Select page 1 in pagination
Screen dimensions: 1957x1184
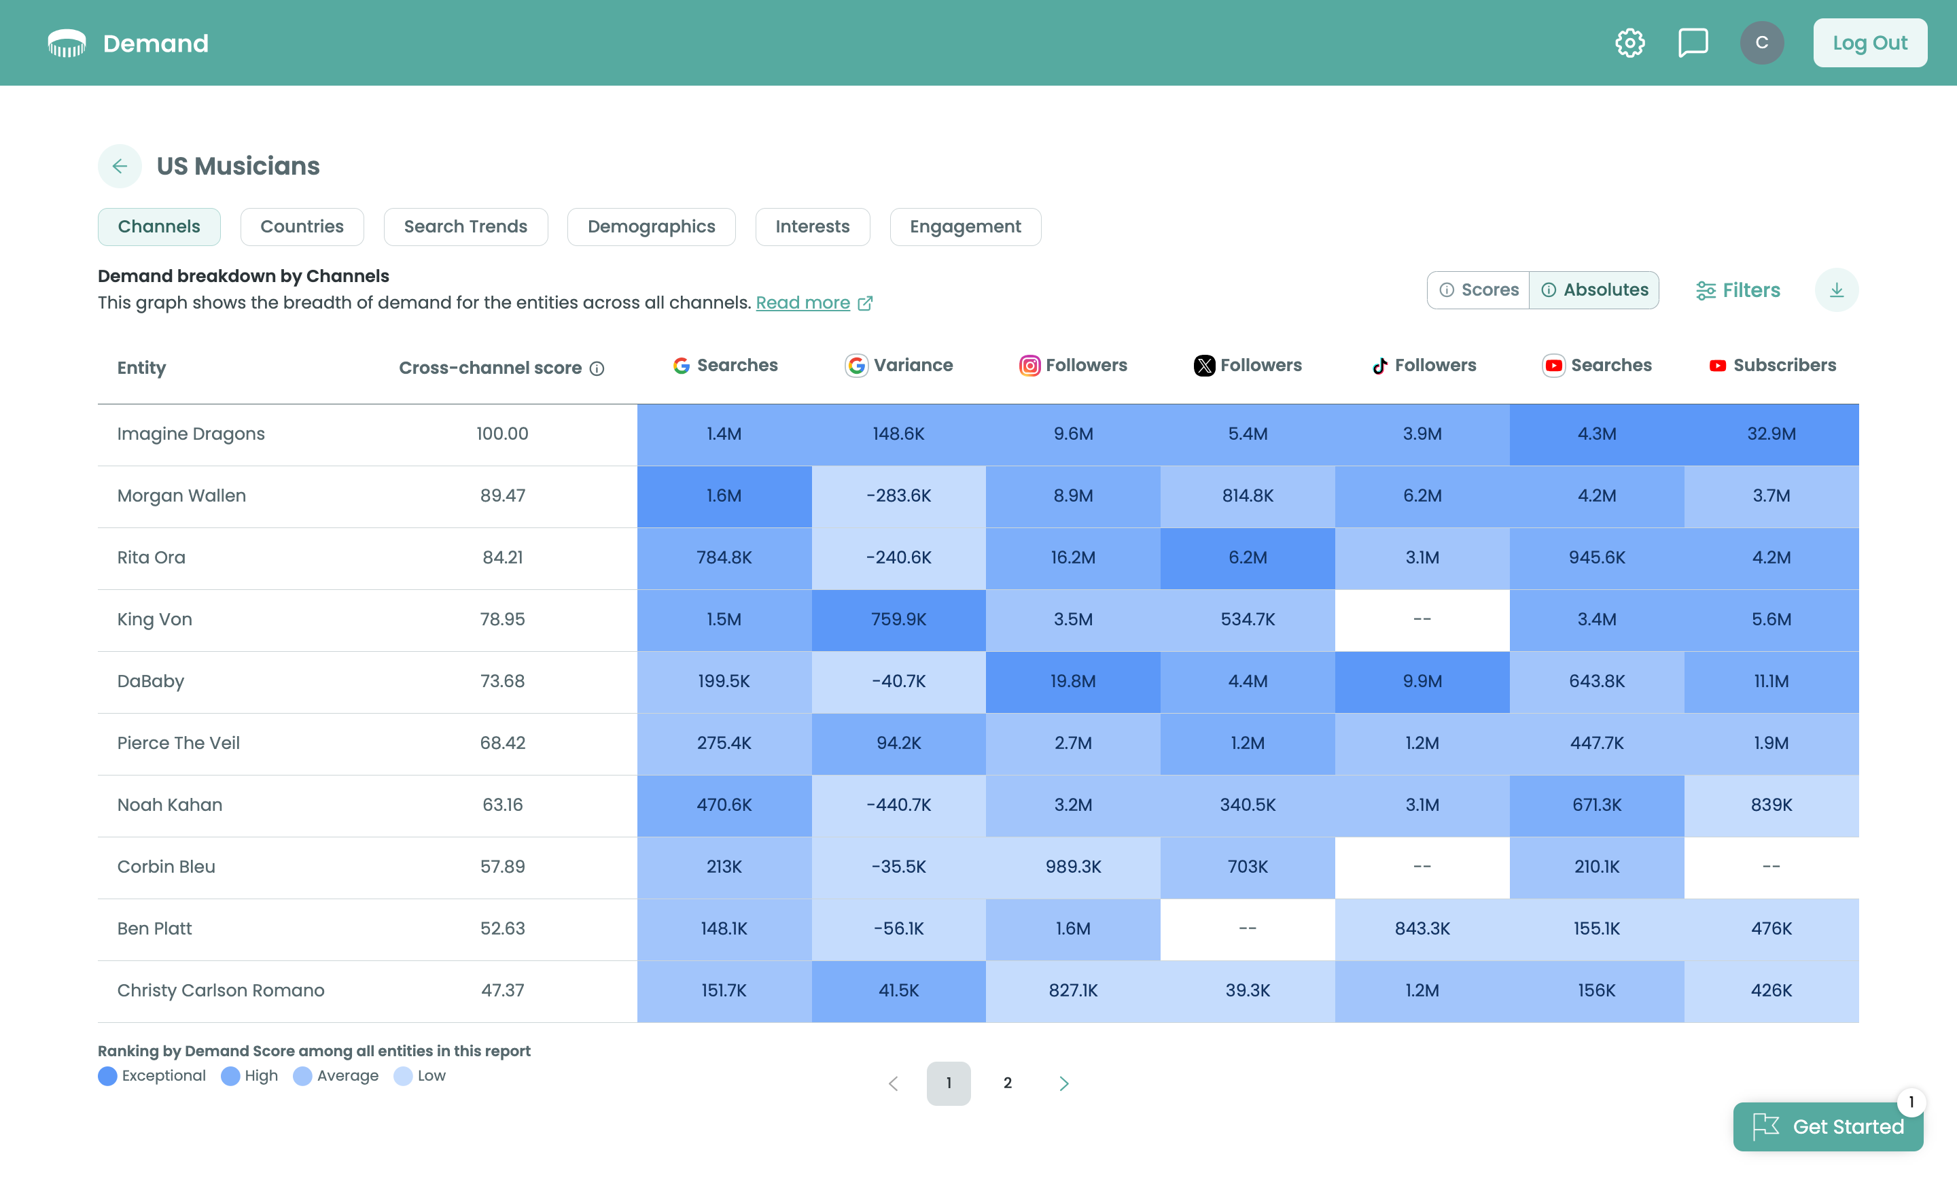click(949, 1084)
